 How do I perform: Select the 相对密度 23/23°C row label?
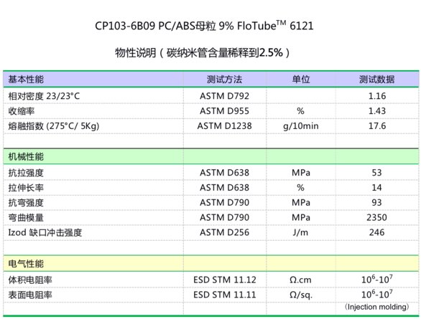44,96
